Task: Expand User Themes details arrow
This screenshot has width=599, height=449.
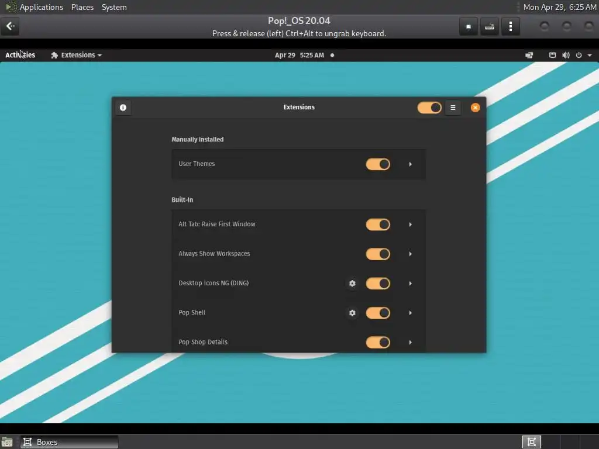Action: [x=410, y=164]
